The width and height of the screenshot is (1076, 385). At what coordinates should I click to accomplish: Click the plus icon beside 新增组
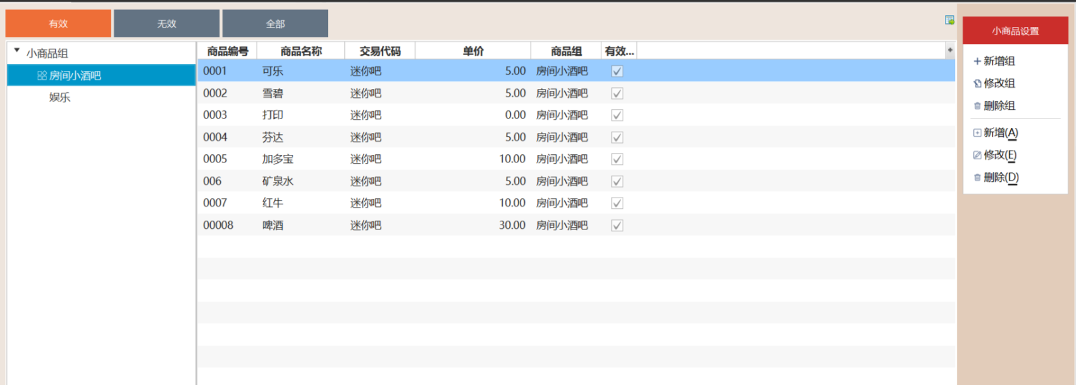pos(977,61)
